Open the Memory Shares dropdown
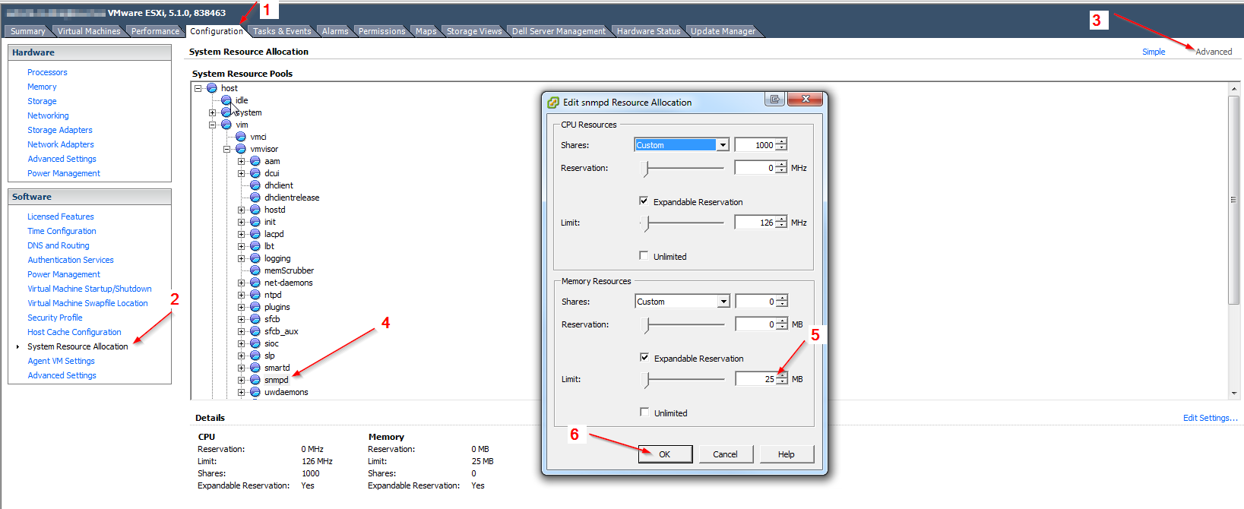The width and height of the screenshot is (1244, 509). point(723,302)
